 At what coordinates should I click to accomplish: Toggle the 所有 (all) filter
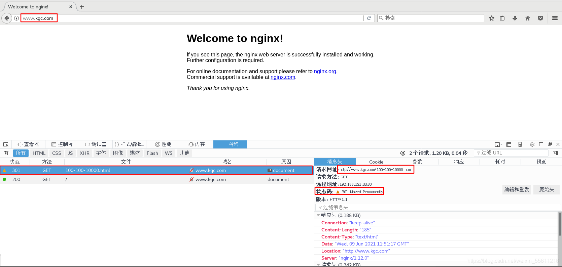point(21,153)
